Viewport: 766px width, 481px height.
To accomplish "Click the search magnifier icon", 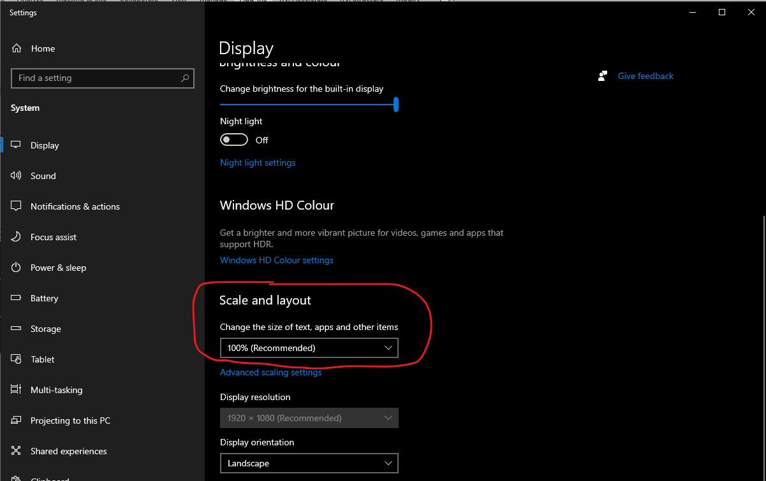I will tap(185, 78).
